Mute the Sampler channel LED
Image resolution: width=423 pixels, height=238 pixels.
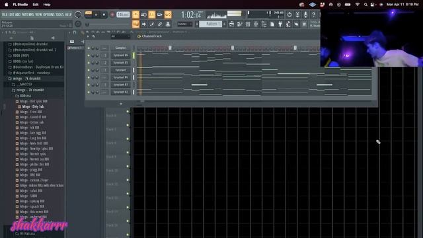(89, 48)
